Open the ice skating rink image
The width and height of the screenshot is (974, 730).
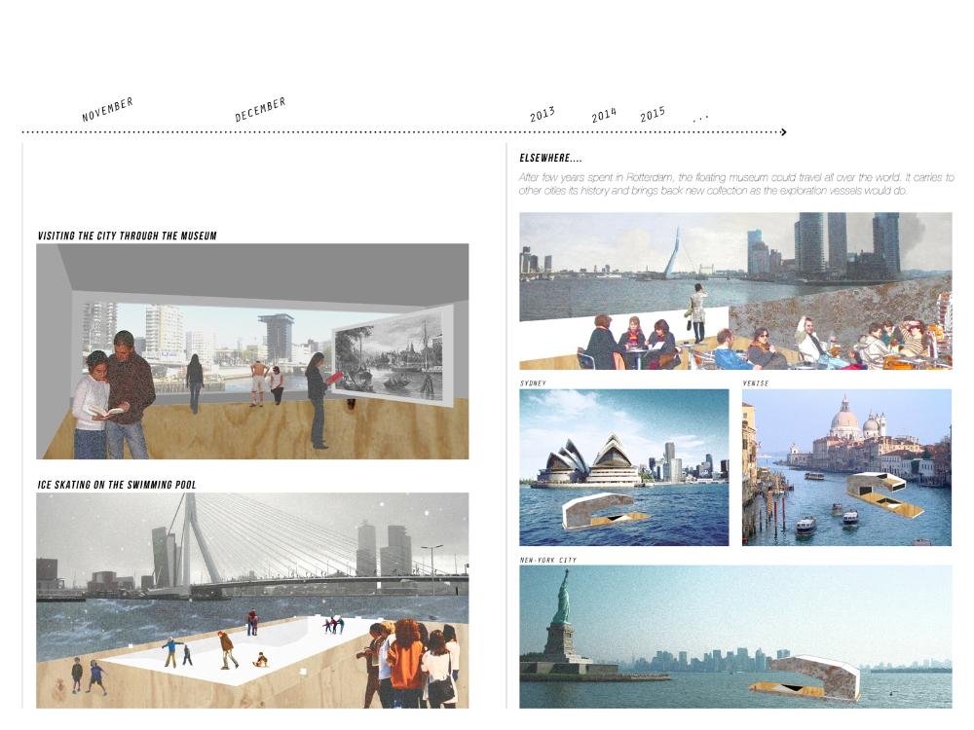coord(252,601)
